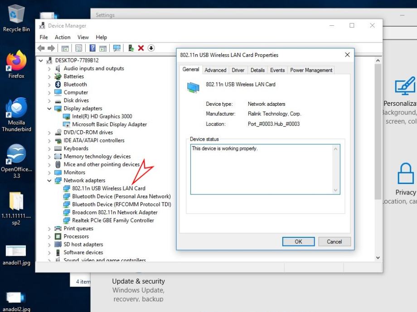Image resolution: width=417 pixels, height=312 pixels.
Task: Select Realtek PCIe GBE Family Controller
Action: click(113, 221)
